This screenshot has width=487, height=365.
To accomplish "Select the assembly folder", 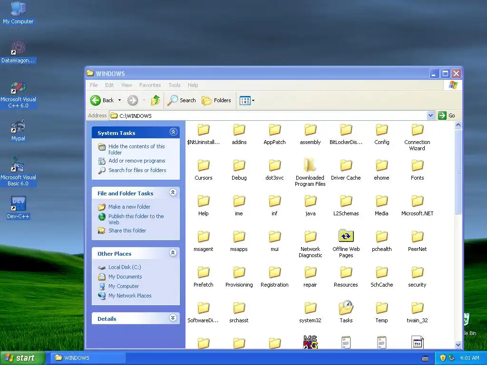I will [x=310, y=134].
